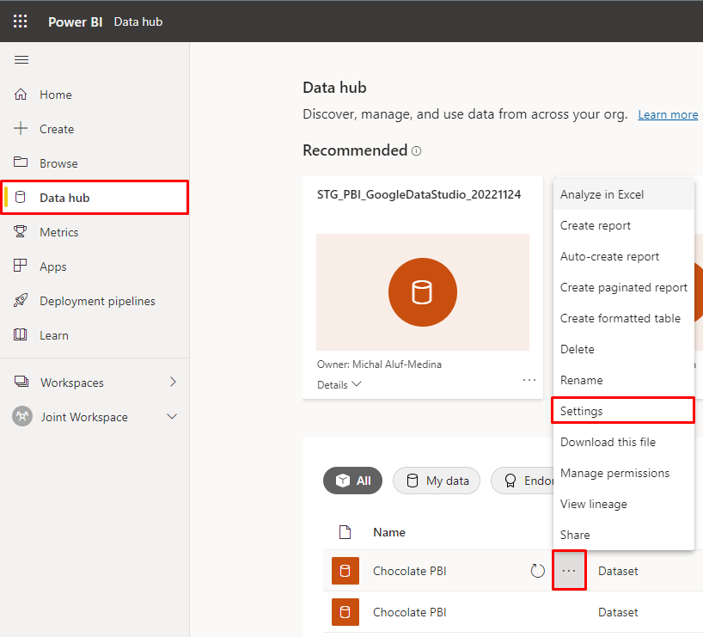Open more options on STG_PBI_GoogleDataStudio card
703x637 pixels.
tap(529, 381)
